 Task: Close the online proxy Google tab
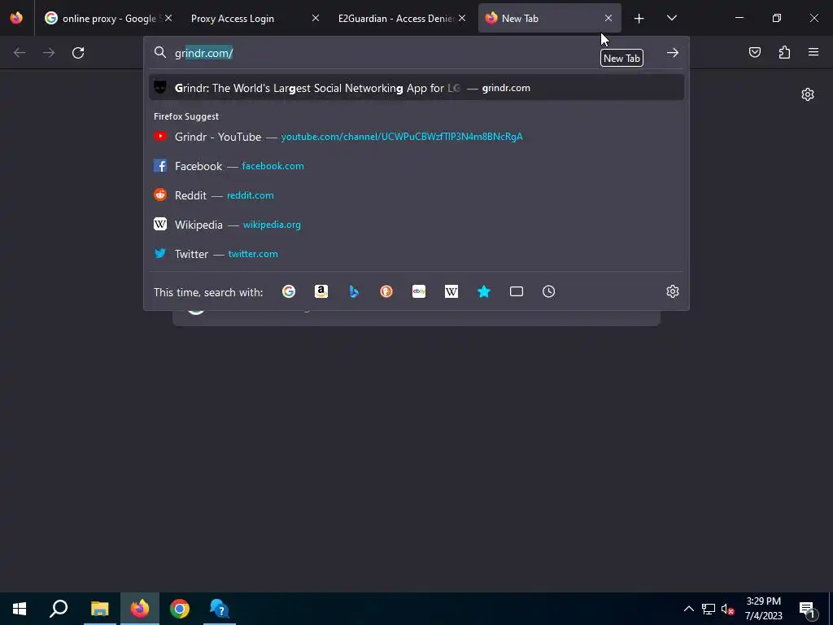click(168, 18)
